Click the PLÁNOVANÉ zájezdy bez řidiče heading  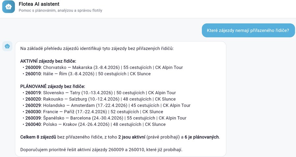point(53,86)
